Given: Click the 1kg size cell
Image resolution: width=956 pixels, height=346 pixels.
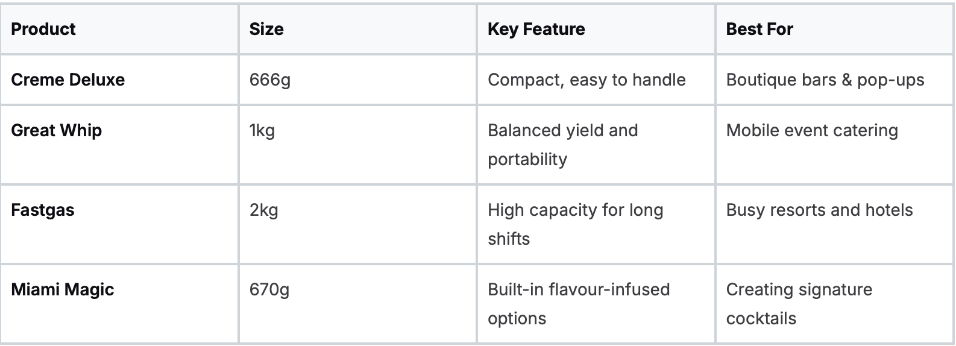Looking at the screenshot, I should pyautogui.click(x=262, y=130).
